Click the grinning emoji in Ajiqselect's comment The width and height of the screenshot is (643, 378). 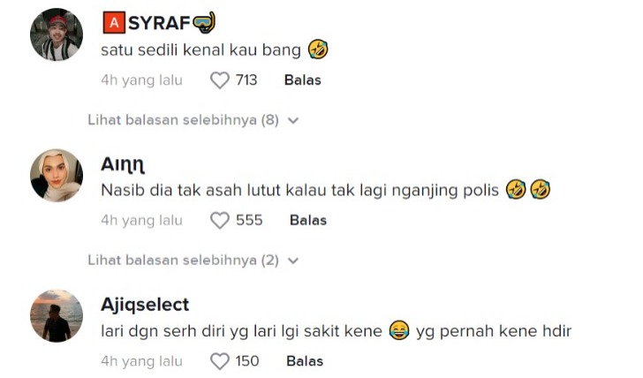399,331
